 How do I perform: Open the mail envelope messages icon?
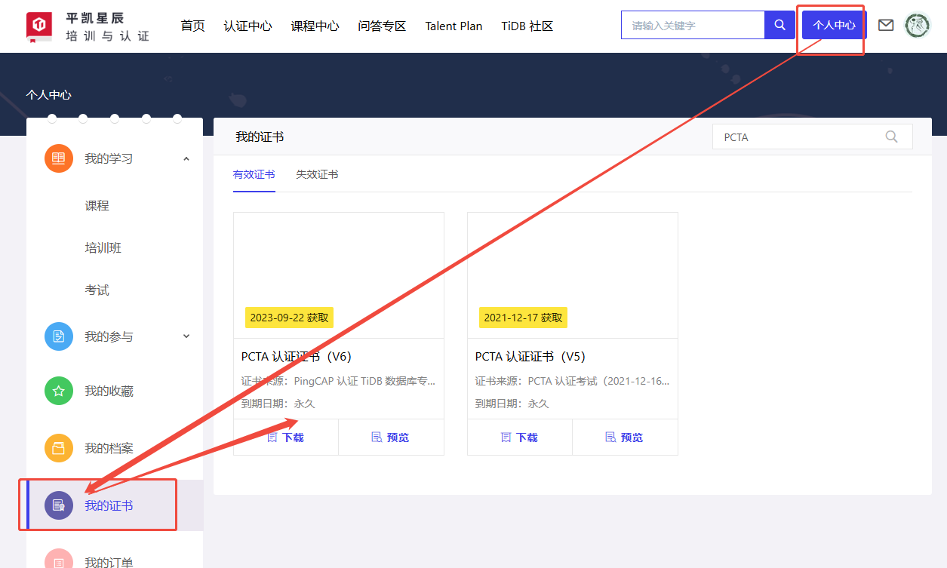886,25
